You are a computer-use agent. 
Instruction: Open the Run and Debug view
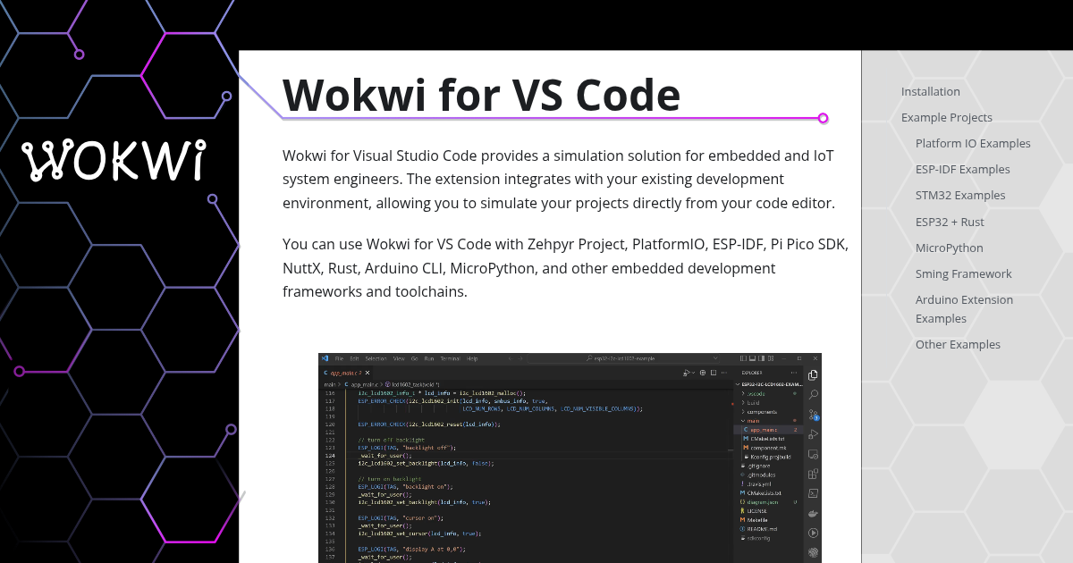(812, 433)
